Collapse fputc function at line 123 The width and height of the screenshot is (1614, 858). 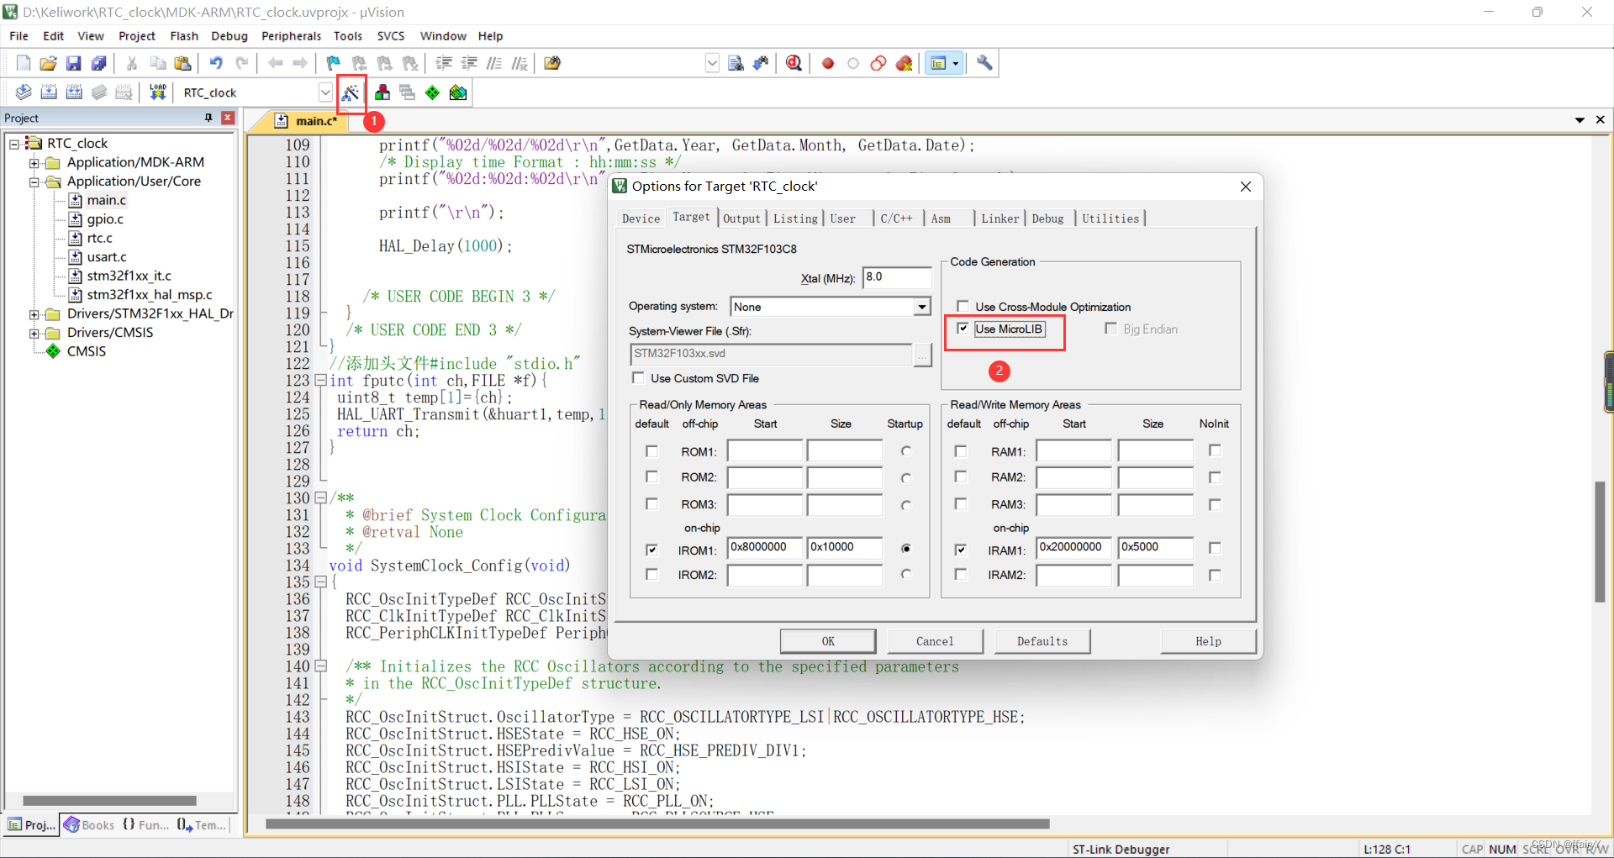click(x=320, y=381)
